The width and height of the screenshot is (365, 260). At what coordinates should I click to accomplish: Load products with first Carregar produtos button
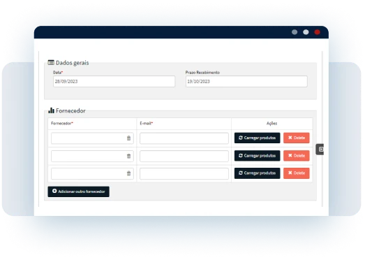pyautogui.click(x=258, y=138)
